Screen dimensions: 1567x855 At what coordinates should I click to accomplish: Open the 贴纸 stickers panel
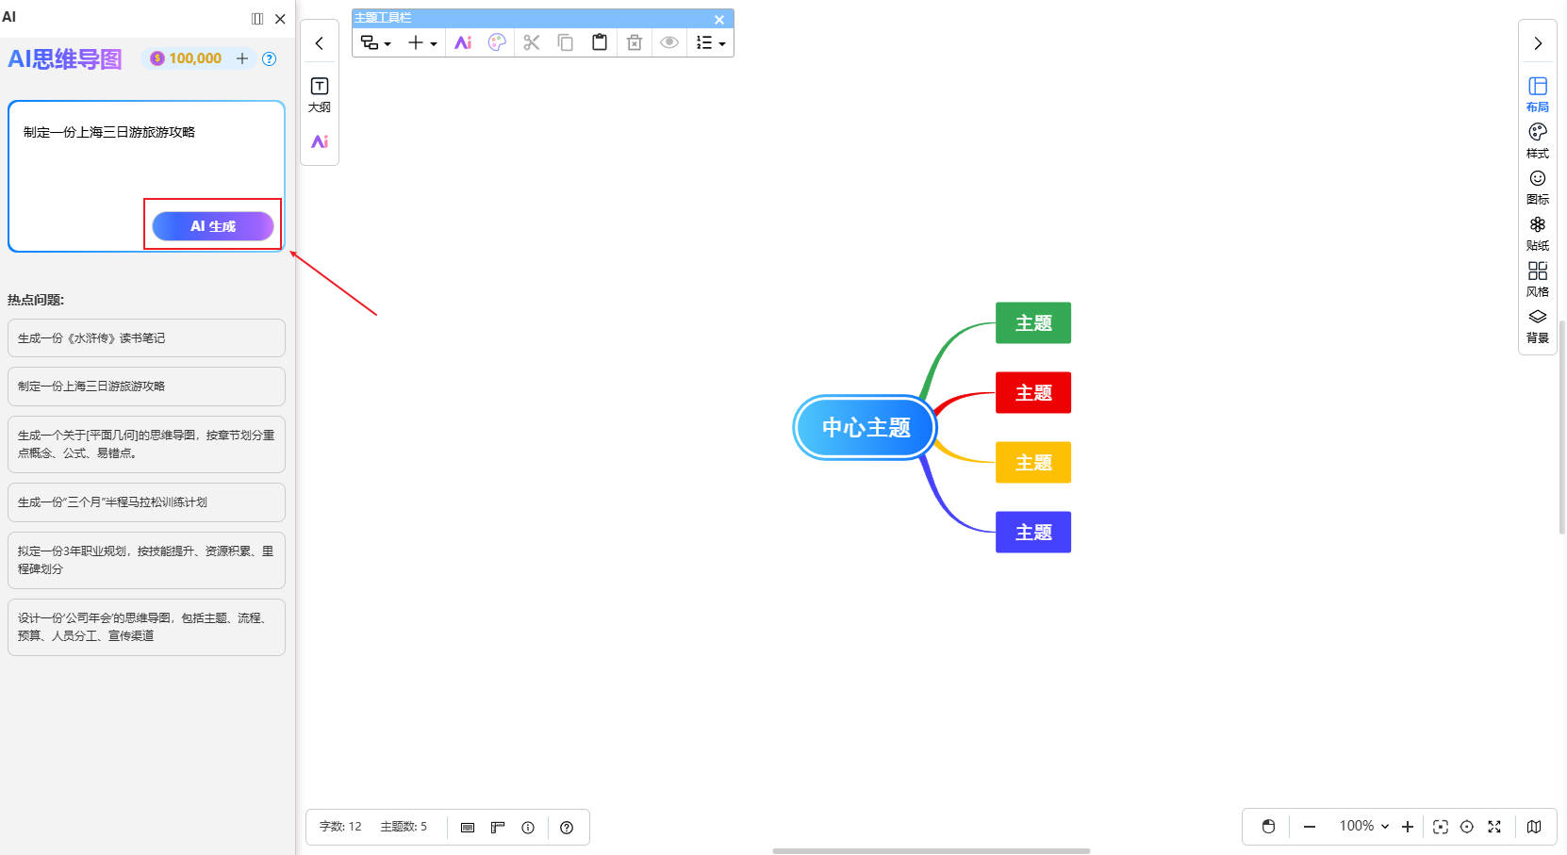coord(1537,232)
